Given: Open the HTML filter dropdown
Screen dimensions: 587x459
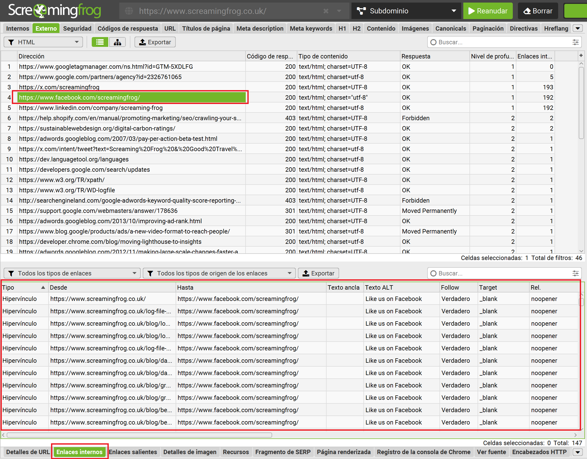Looking at the screenshot, I should [43, 42].
